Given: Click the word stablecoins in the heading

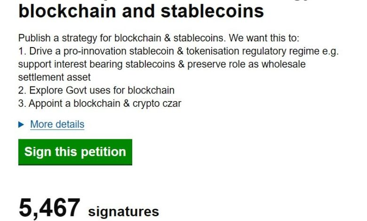Looking at the screenshot, I should click(212, 11).
